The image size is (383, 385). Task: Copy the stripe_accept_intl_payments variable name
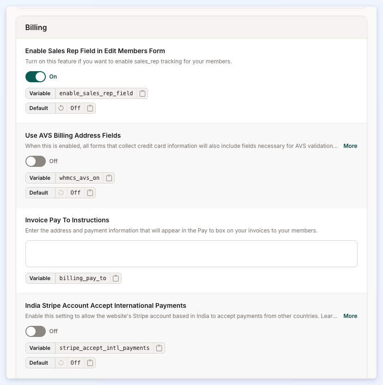[159, 348]
